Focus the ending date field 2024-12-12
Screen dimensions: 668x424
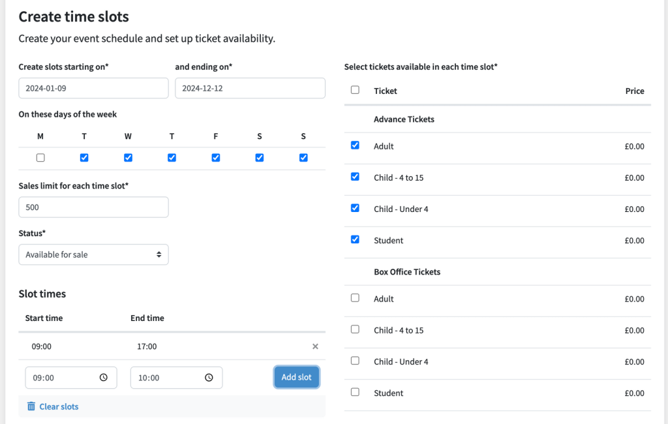(x=250, y=88)
